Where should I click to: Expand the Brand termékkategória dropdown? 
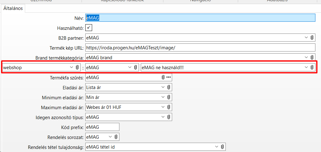[x=306, y=58]
